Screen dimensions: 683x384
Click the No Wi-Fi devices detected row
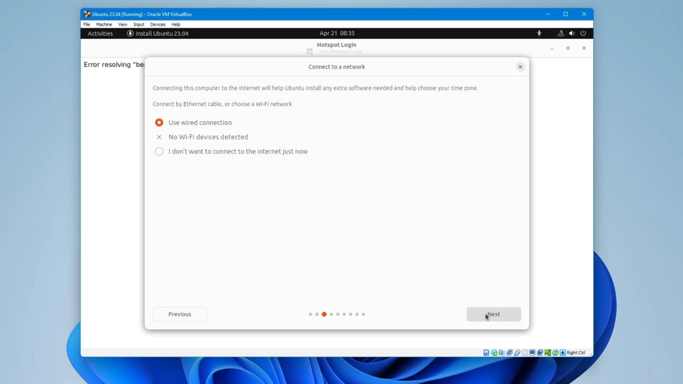[208, 137]
